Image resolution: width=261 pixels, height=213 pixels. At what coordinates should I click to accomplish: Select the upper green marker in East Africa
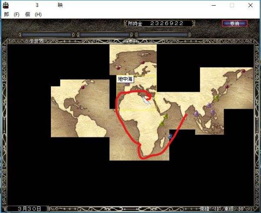tap(165, 116)
